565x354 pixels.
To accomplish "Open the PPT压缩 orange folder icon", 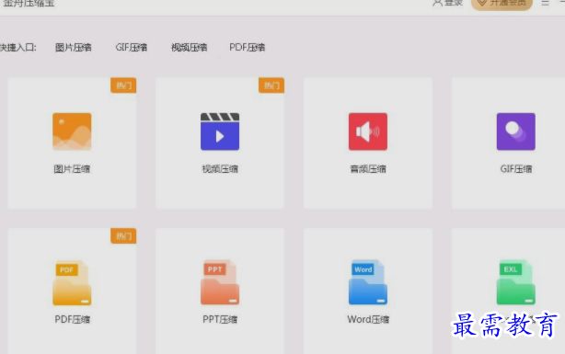I will click(220, 282).
